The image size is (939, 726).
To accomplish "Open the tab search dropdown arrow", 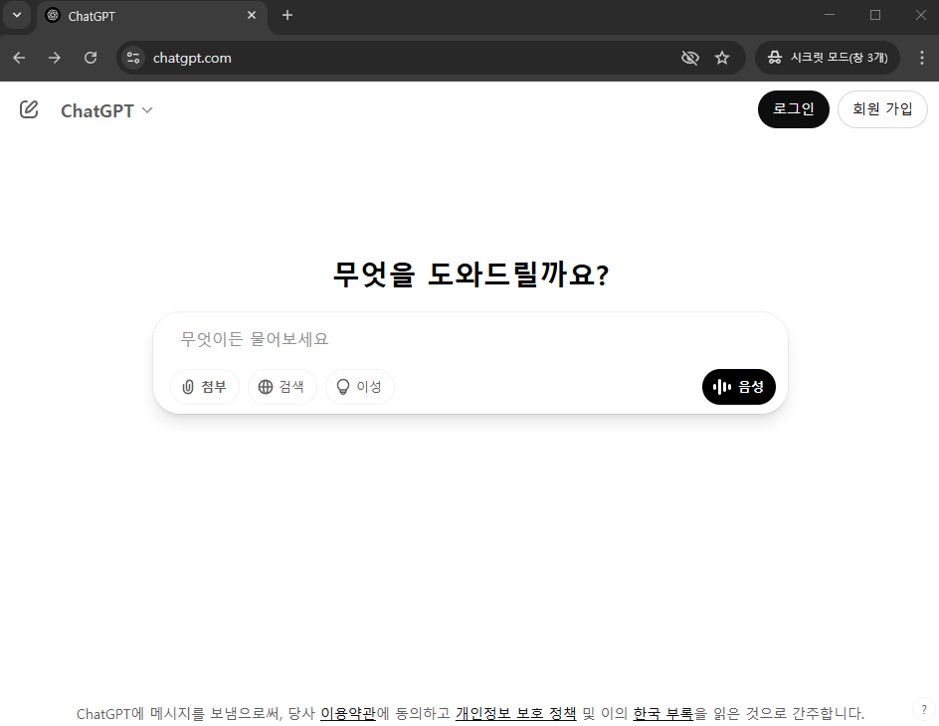I will (17, 15).
